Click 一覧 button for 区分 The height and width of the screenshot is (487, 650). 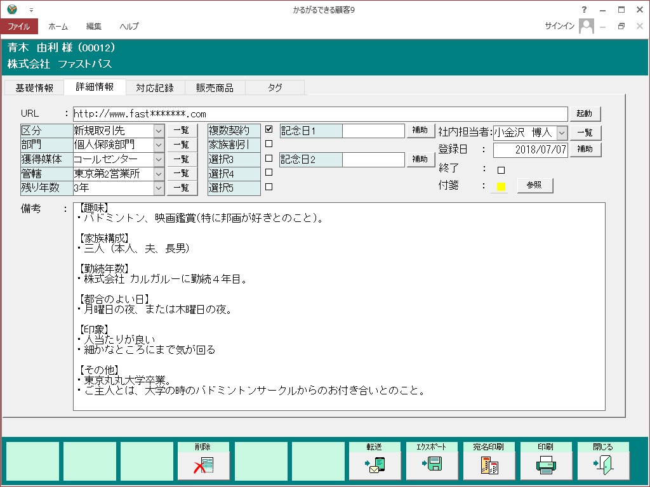182,131
